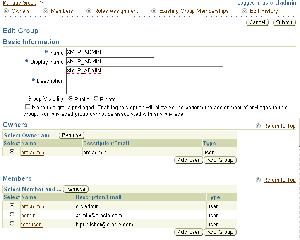Image resolution: width=300 pixels, height=240 pixels.
Task: Cancel editing the group
Action: coord(257,22)
